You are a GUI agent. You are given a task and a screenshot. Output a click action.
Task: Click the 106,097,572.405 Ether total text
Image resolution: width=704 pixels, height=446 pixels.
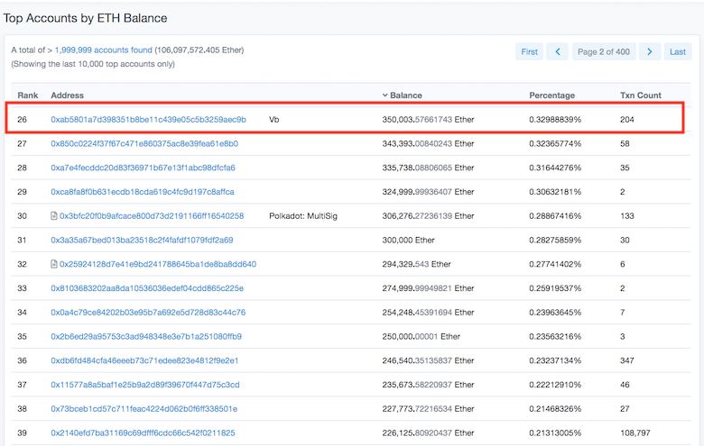pyautogui.click(x=199, y=50)
